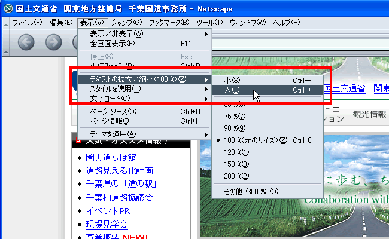Screen dimensions: 389x239
Task: Click the Forward arrow navigation button
Action: [x=54, y=42]
